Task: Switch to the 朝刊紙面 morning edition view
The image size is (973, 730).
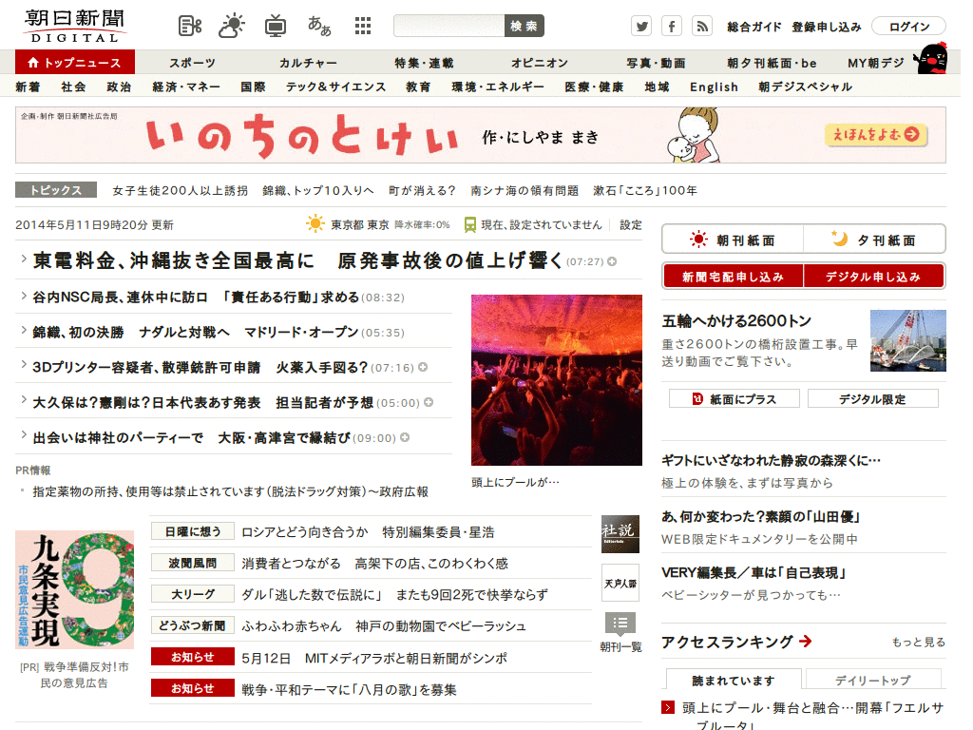Action: pyautogui.click(x=734, y=238)
